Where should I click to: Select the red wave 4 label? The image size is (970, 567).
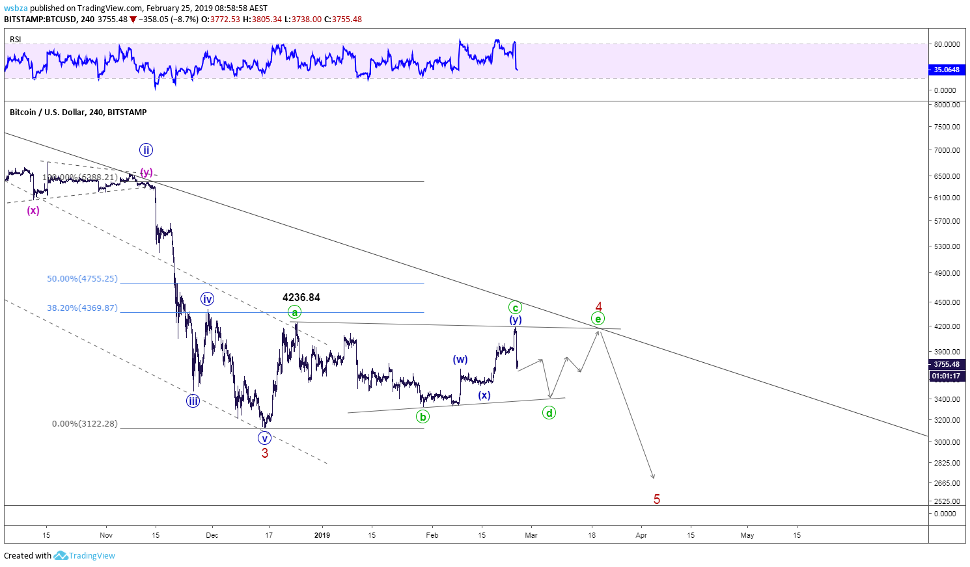click(x=599, y=307)
